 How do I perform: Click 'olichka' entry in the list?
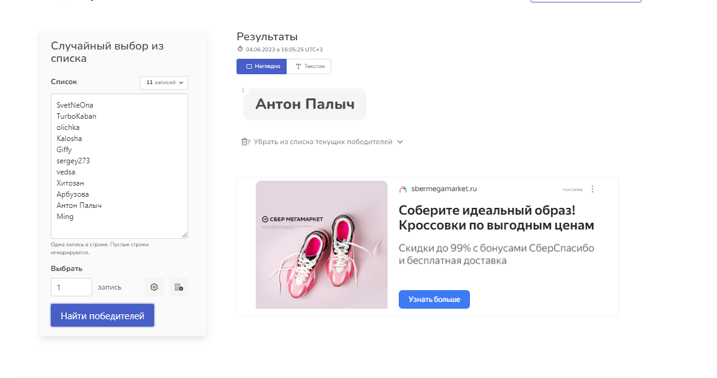(x=67, y=127)
